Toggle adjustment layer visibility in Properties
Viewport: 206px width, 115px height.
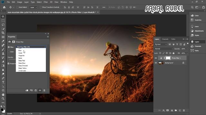[x=40, y=90]
